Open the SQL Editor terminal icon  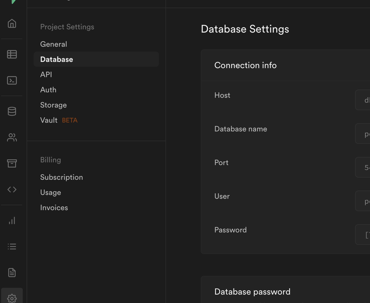pyautogui.click(x=12, y=80)
